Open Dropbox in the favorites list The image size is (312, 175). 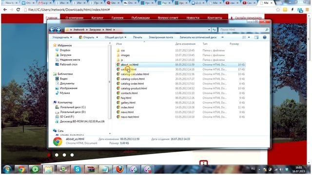[x=65, y=50]
